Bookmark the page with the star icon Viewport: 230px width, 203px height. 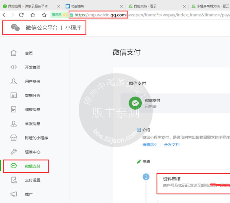[x=44, y=15]
